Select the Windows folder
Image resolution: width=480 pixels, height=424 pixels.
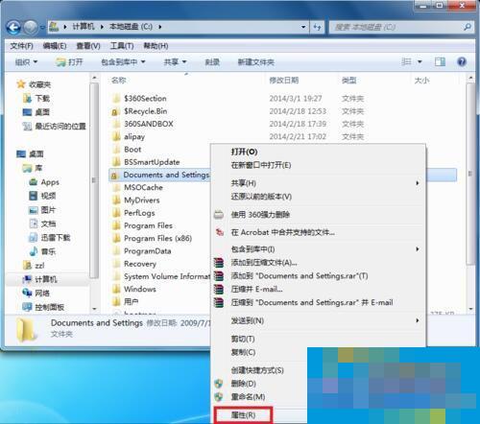(x=140, y=289)
